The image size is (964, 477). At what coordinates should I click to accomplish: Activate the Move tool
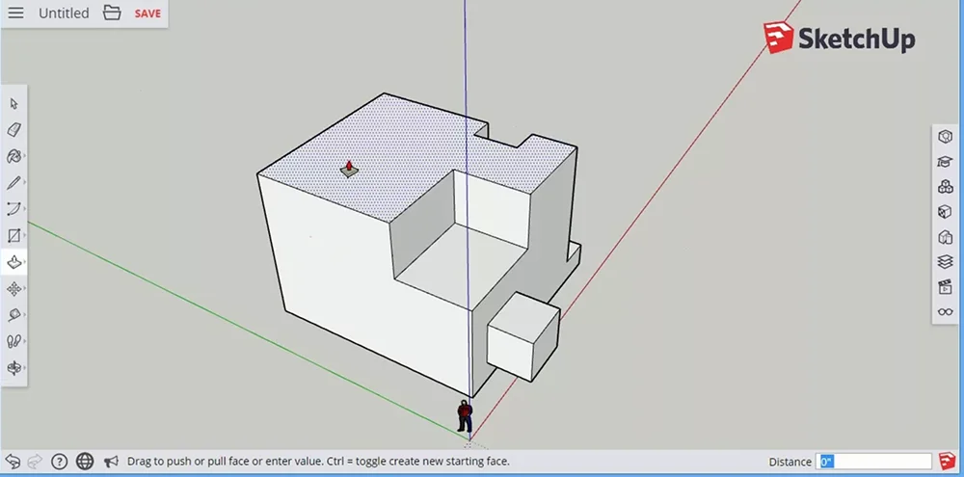pos(13,288)
